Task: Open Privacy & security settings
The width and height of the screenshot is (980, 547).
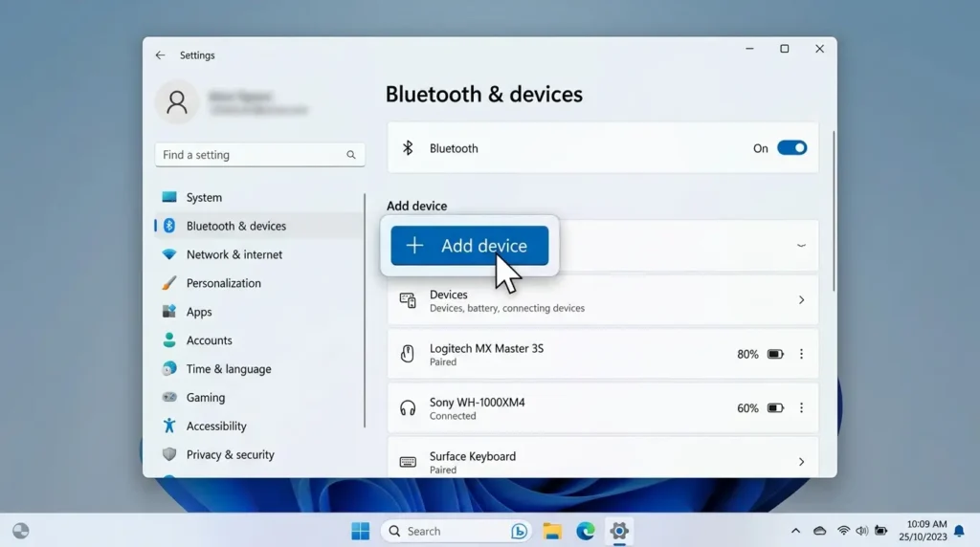Action: [258, 454]
